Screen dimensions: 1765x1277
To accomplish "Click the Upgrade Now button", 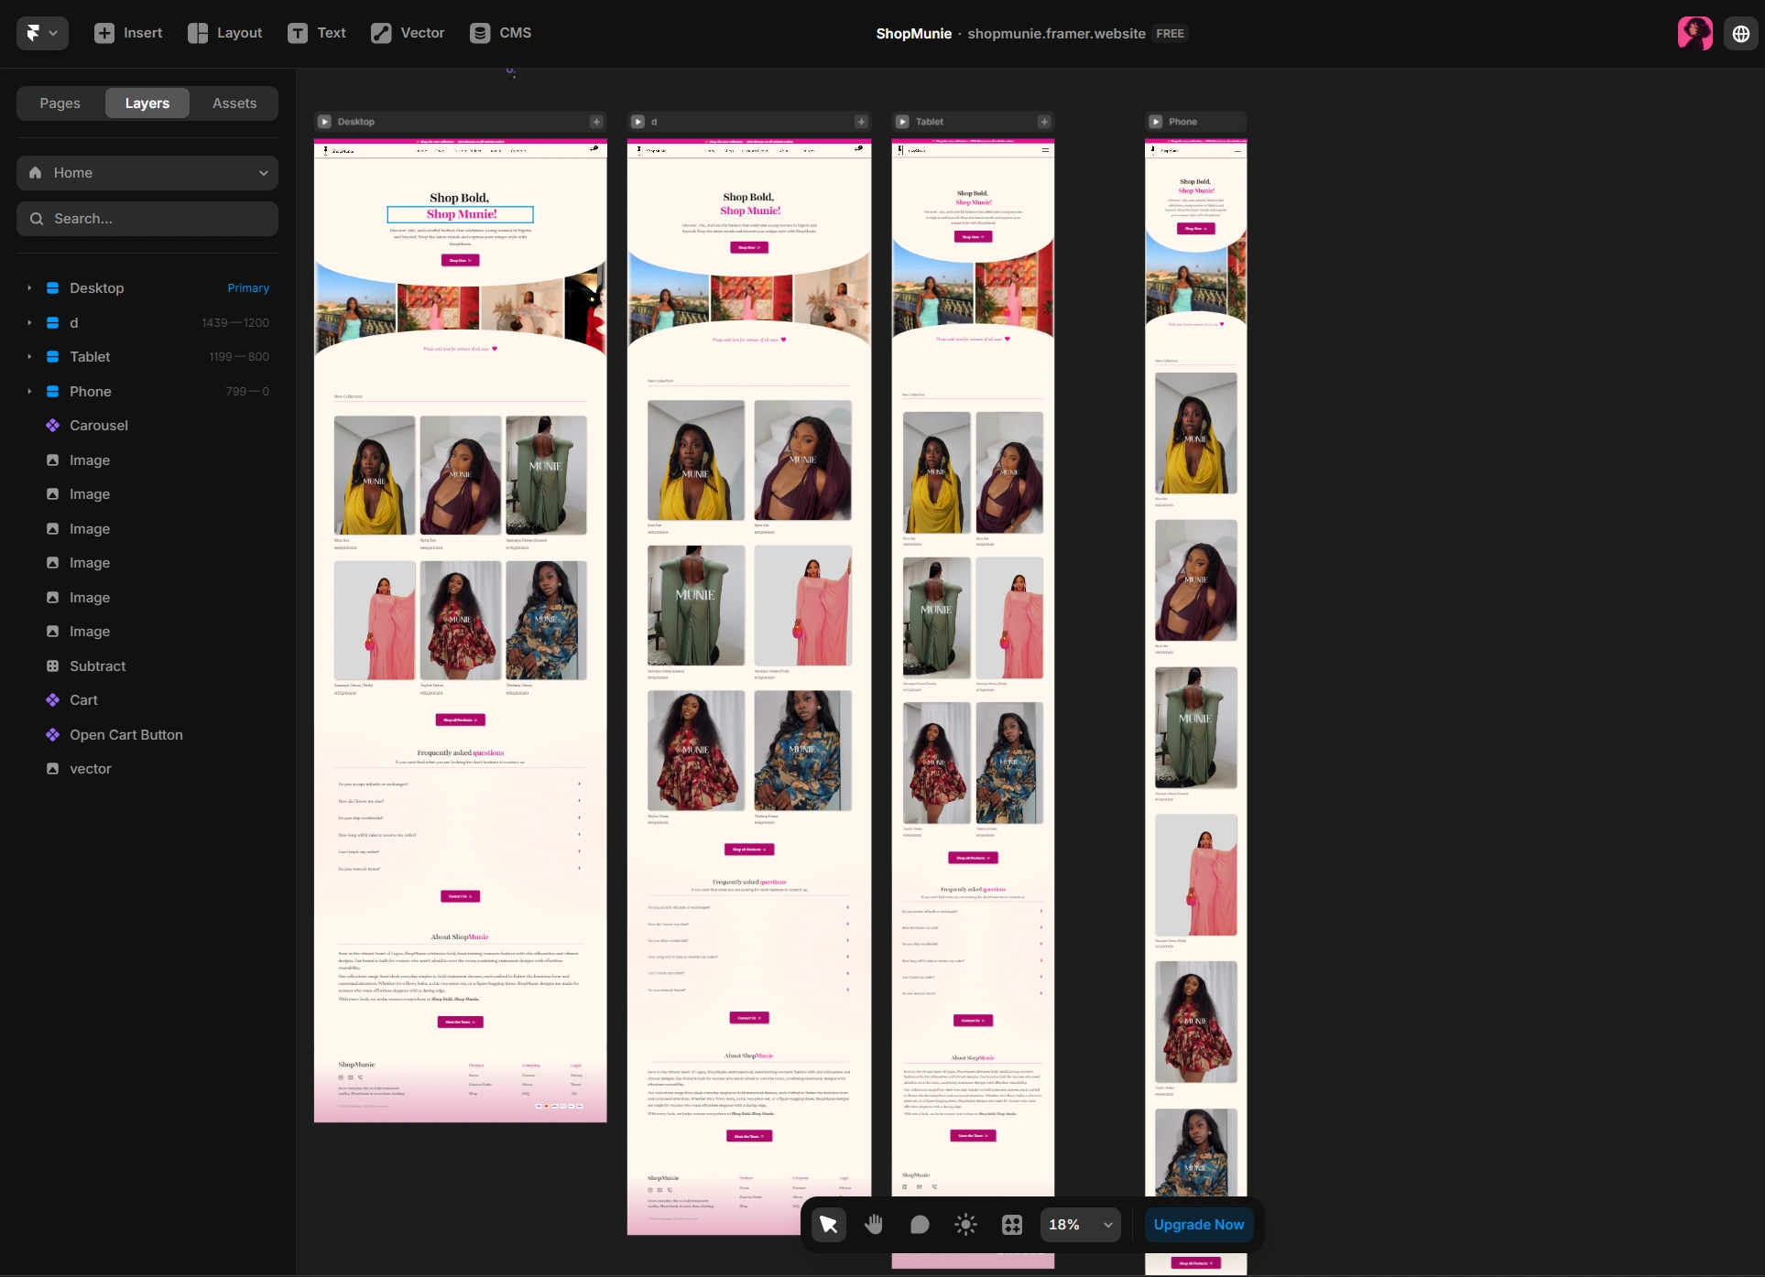I will coord(1198,1224).
